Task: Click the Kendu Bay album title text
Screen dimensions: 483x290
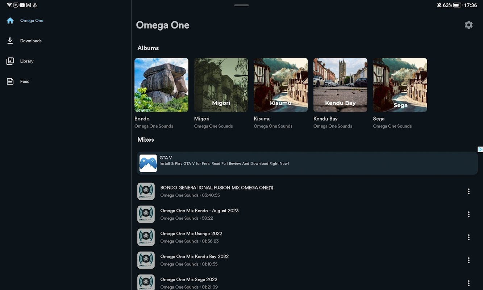Action: click(x=325, y=119)
